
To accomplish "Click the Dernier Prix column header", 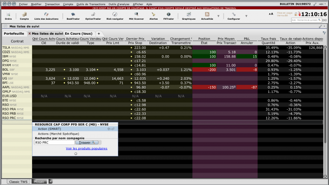I will pos(135,39).
